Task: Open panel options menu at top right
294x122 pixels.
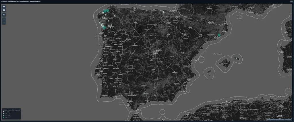Action: click(291, 1)
